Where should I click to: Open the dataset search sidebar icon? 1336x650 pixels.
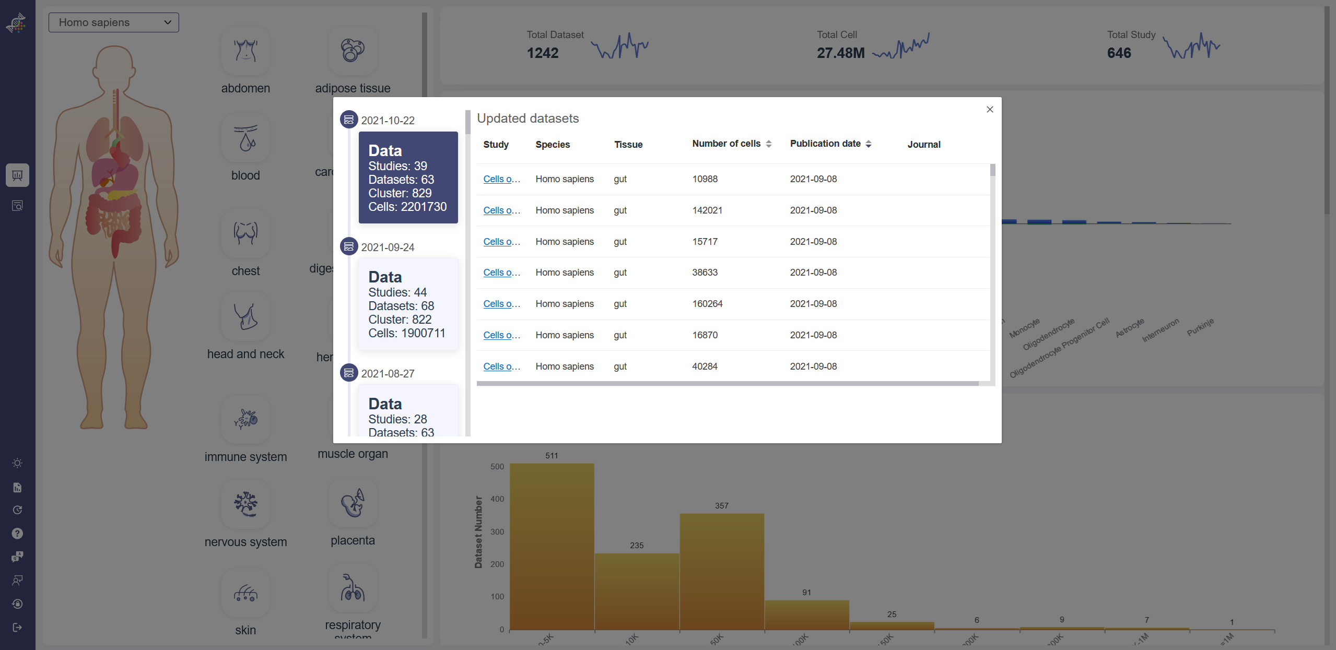click(17, 206)
